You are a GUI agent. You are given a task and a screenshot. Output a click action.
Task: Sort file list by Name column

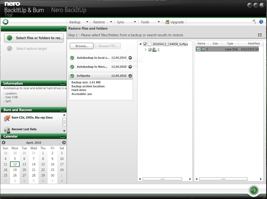(x=201, y=43)
